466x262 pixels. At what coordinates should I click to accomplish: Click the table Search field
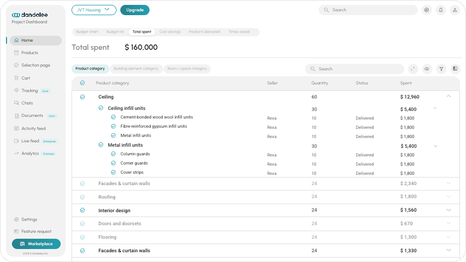tap(355, 69)
